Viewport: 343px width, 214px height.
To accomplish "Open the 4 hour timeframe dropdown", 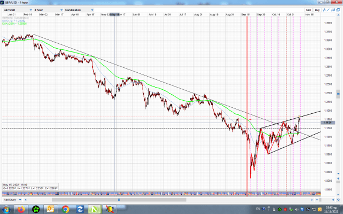I will pyautogui.click(x=48, y=10).
